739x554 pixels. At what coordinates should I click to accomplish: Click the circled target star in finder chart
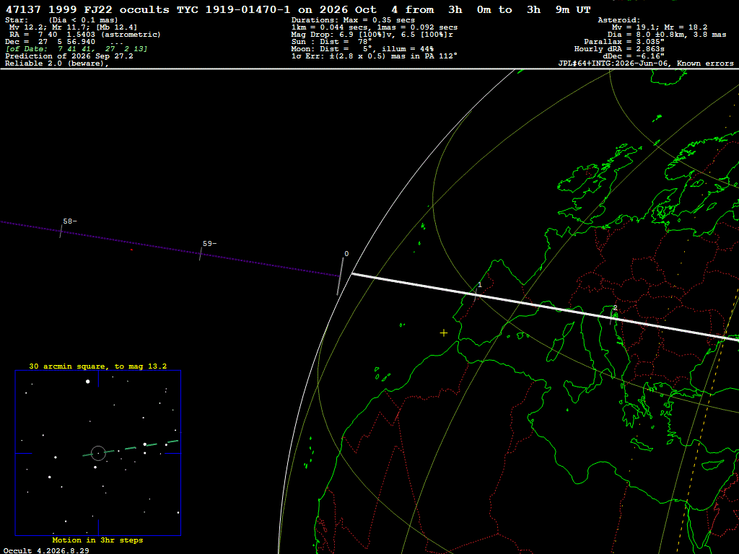click(98, 453)
